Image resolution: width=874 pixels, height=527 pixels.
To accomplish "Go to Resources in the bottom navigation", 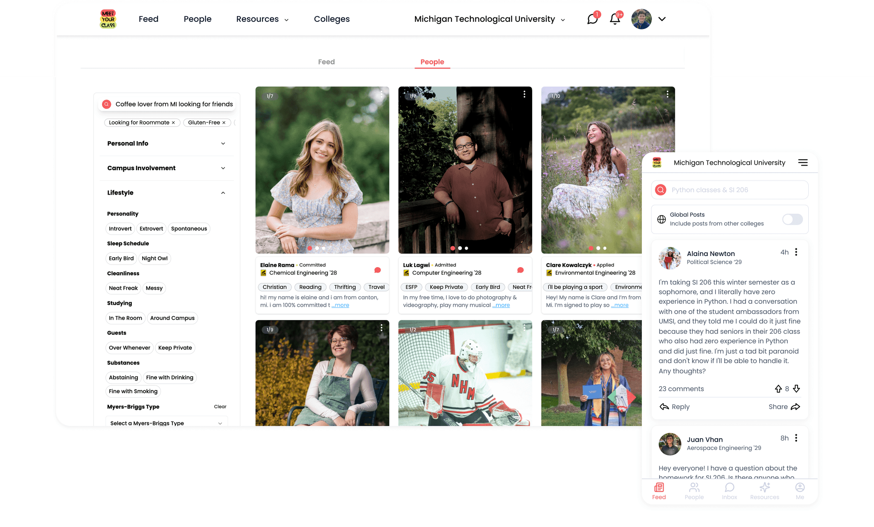I will pos(764,491).
